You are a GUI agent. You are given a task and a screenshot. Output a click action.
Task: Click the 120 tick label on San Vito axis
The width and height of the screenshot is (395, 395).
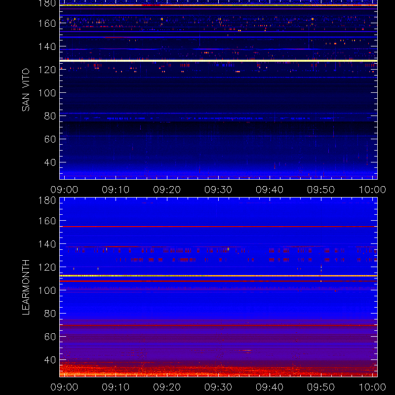(47, 70)
